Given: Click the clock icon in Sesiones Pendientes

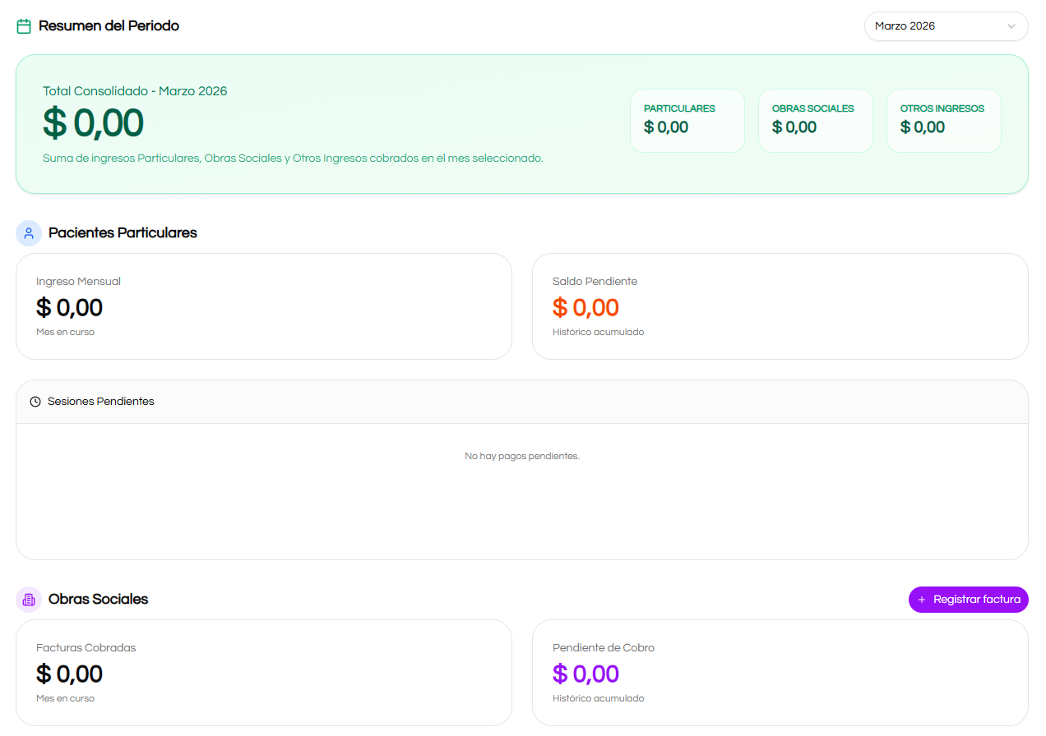Looking at the screenshot, I should coord(35,402).
